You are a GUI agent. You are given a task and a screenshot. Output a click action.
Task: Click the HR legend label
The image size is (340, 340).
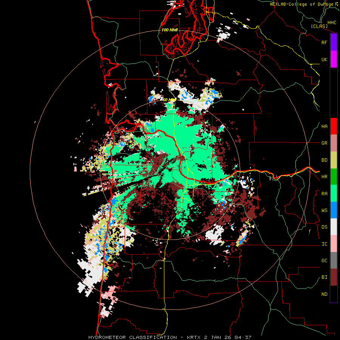pyautogui.click(x=324, y=177)
